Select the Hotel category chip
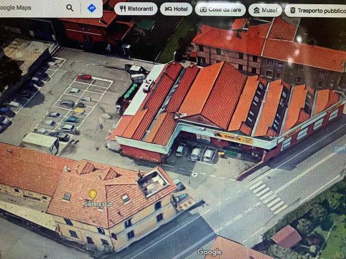Image resolution: width=346 pixels, height=259 pixels. (176, 9)
